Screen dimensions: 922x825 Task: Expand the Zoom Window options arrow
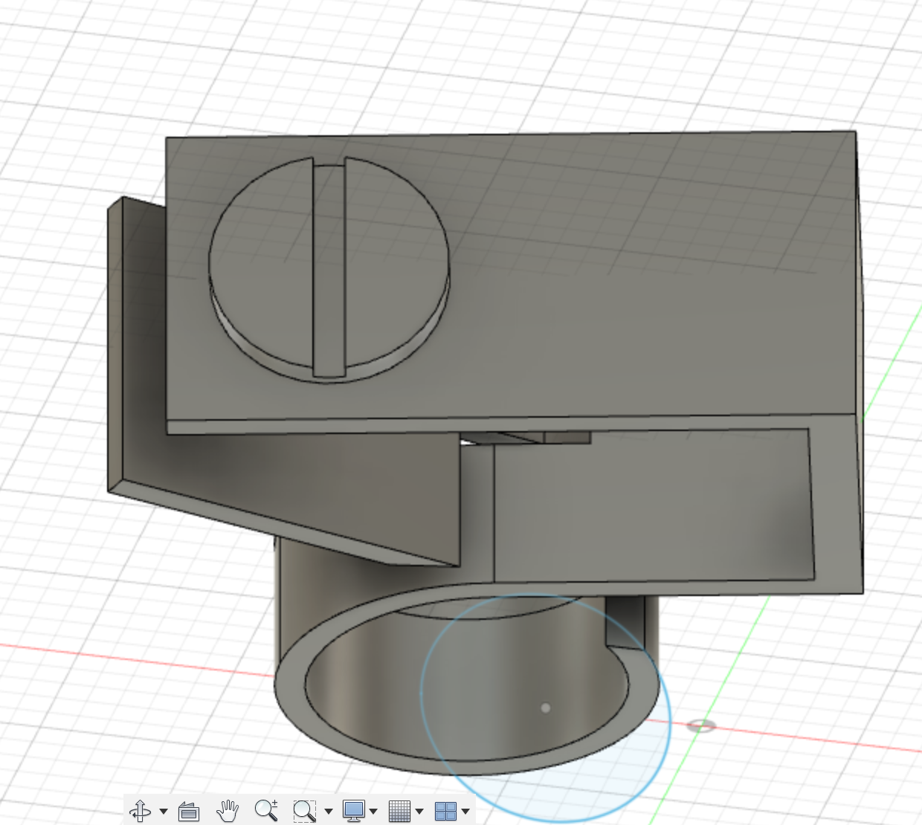tap(329, 812)
